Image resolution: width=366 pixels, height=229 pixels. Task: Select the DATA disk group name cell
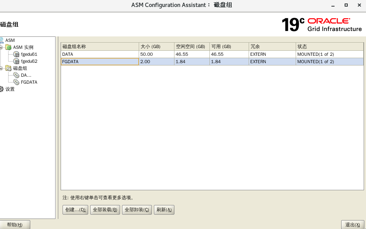[x=100, y=54]
